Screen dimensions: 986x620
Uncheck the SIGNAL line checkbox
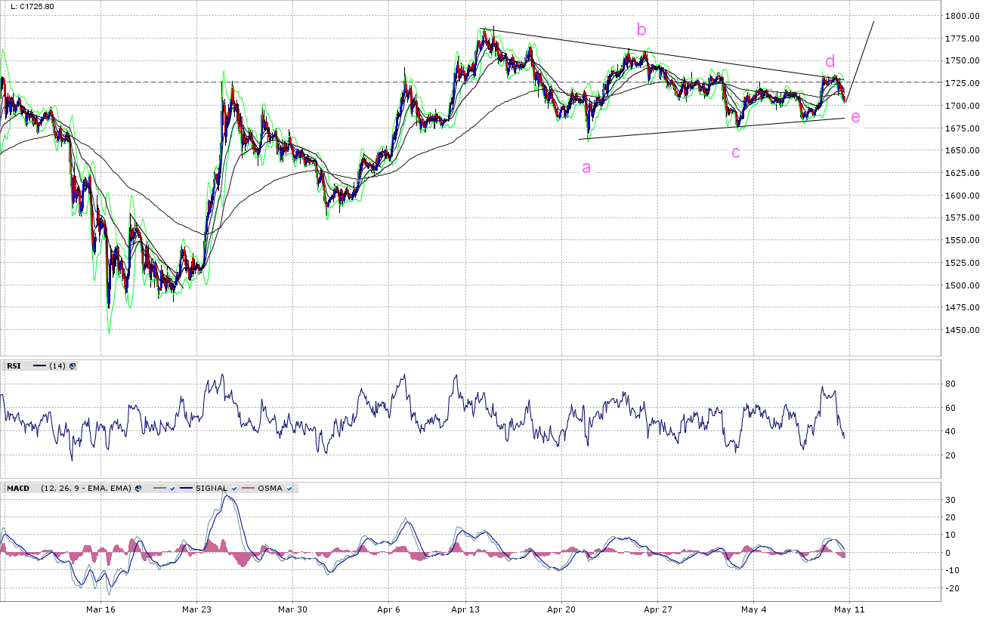(x=235, y=489)
